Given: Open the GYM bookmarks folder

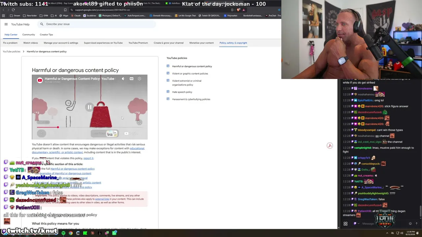Looking at the screenshot, I should click(44, 15).
